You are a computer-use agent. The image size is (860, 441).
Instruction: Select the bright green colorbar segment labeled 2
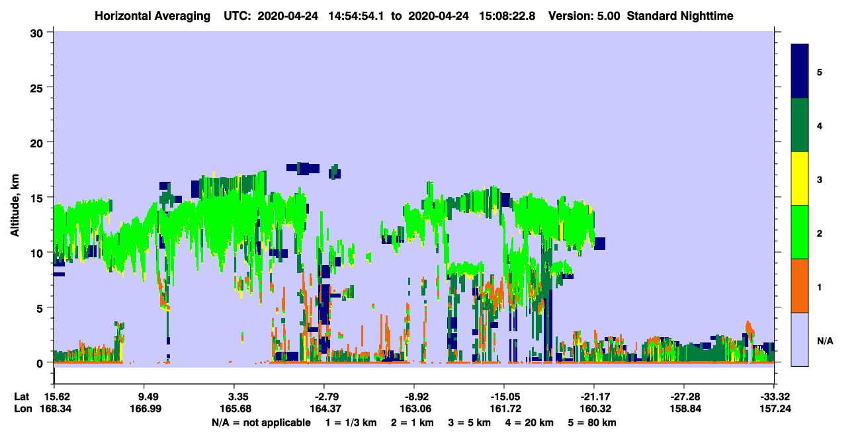800,232
